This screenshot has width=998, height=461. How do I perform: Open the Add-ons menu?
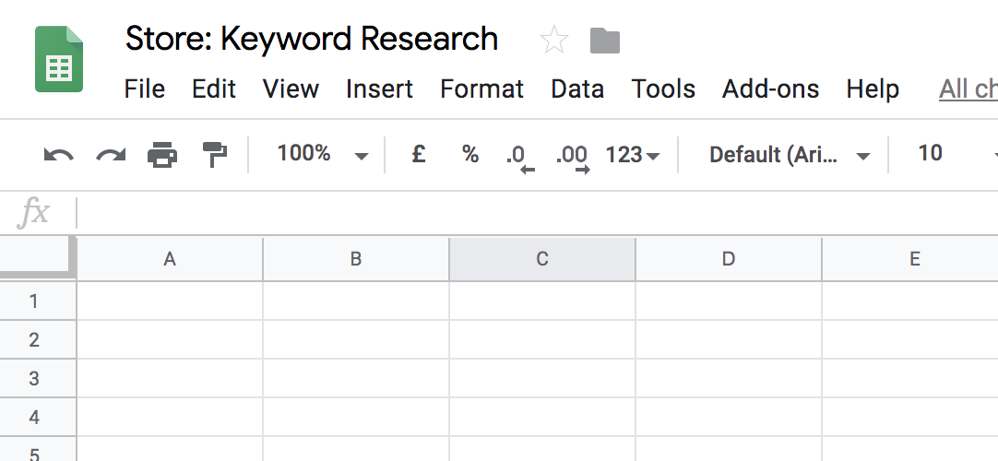click(x=770, y=89)
